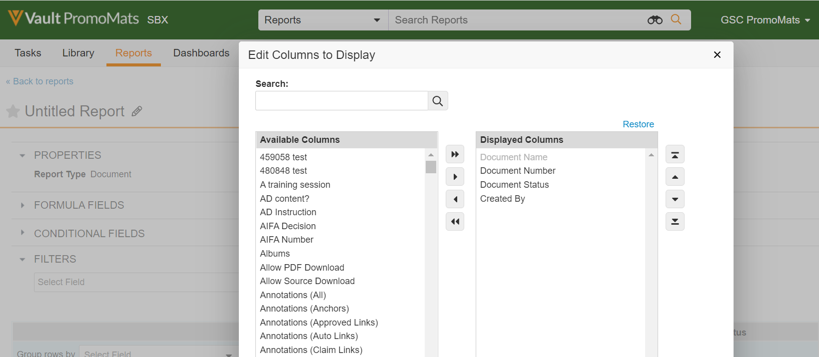Click the remove selected column left-arrow button
Image resolution: width=819 pixels, height=357 pixels.
coord(455,199)
